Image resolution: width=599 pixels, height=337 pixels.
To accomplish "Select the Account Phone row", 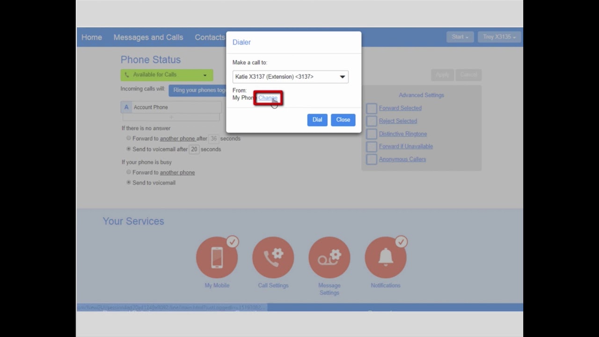I will 171,107.
